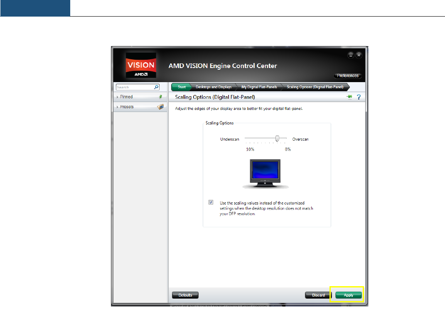Select Scaling Options (Digital Flat-Panel) breadcrumb
The image size is (445, 309).
315,87
